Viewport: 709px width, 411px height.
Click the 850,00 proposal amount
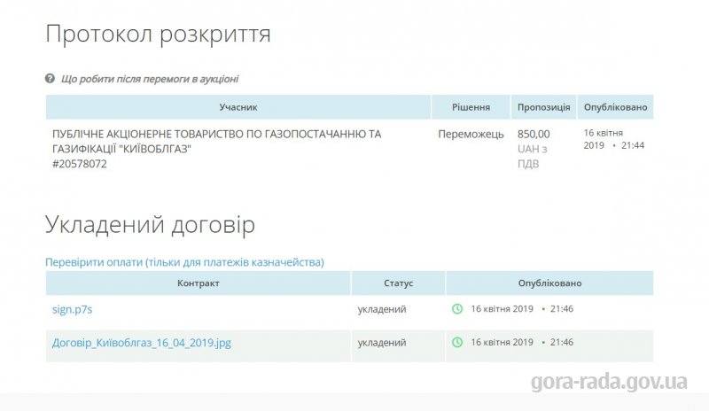pyautogui.click(x=534, y=135)
